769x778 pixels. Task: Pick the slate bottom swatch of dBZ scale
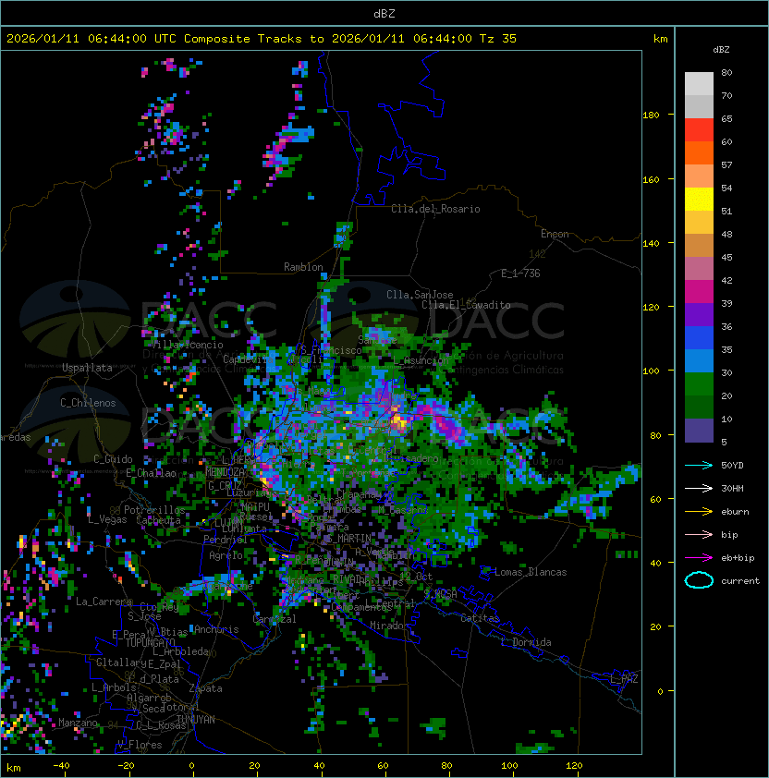click(699, 431)
